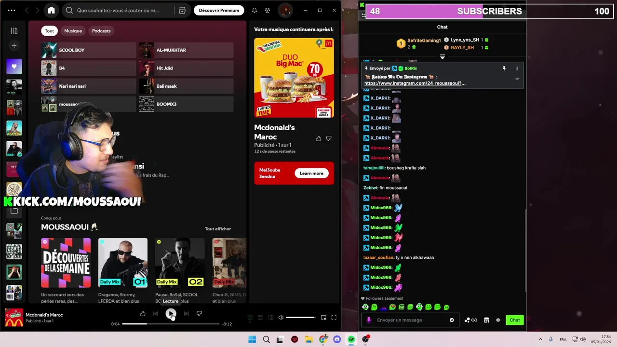Click Envoyer un message chat input
The image size is (617, 347).
(410, 320)
